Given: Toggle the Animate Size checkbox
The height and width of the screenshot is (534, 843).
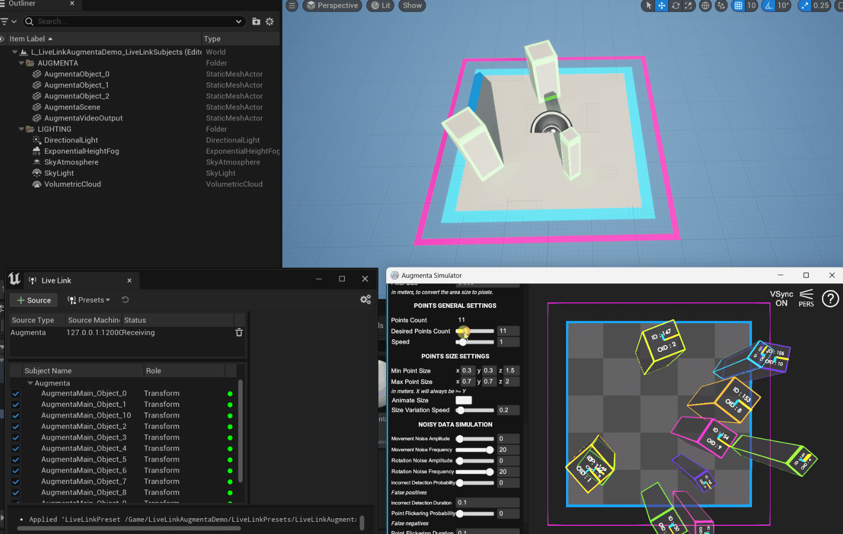Looking at the screenshot, I should tap(463, 400).
